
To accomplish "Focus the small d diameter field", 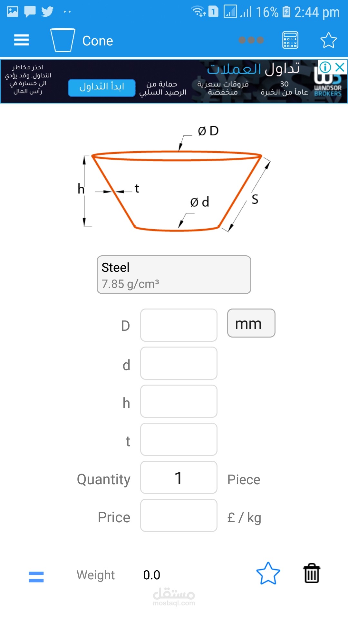I will click(x=179, y=363).
